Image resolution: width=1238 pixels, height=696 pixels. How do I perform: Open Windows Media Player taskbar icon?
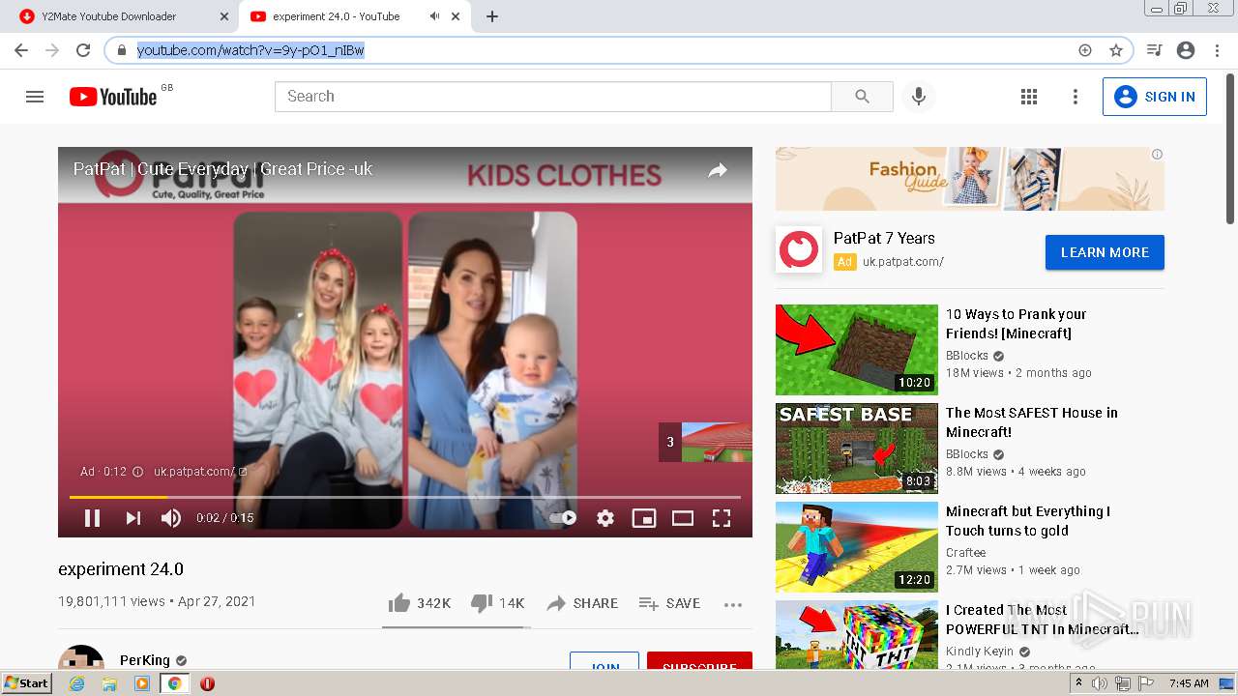142,683
